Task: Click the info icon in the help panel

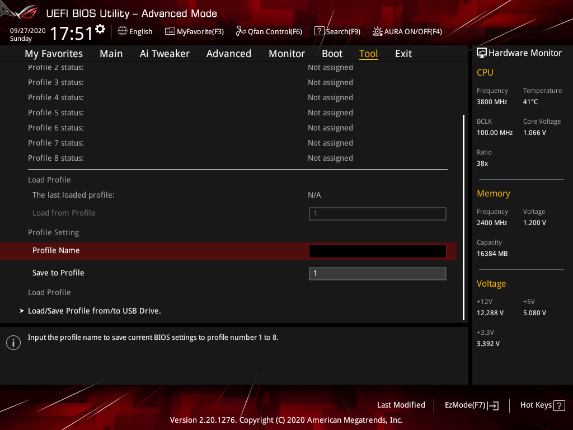Action: (13, 343)
